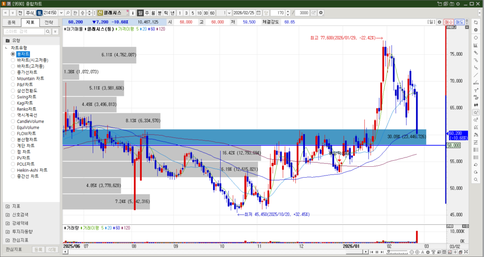This screenshot has width=484, height=257.
Task: Open chart settings gear in top toolbar
Action: tap(321, 12)
